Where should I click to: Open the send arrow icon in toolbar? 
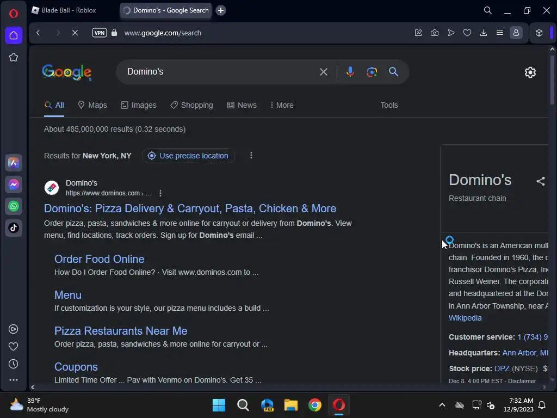[x=451, y=33]
